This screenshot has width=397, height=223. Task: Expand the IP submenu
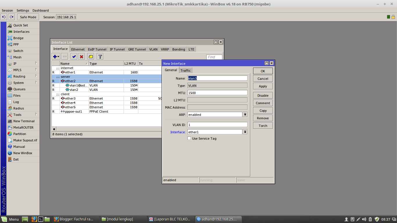(23, 64)
